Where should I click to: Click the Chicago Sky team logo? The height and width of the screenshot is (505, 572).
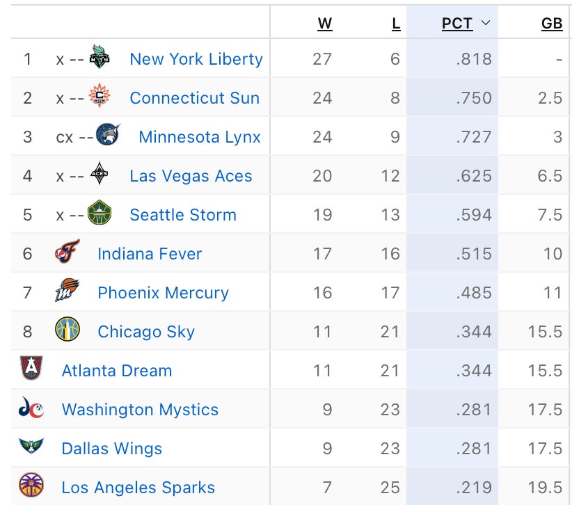coord(67,330)
